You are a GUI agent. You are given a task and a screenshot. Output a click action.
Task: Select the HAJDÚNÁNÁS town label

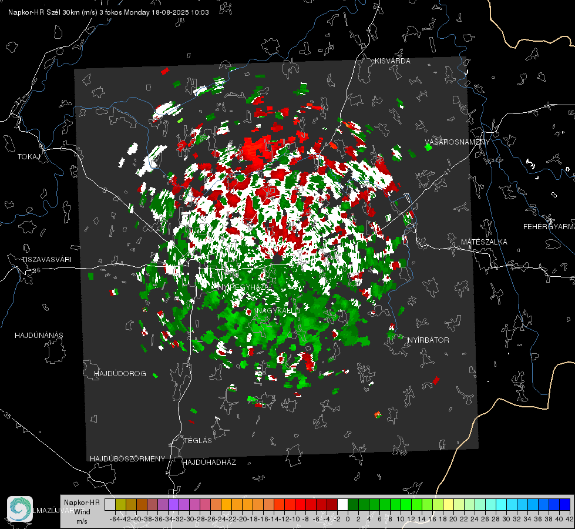(x=39, y=336)
